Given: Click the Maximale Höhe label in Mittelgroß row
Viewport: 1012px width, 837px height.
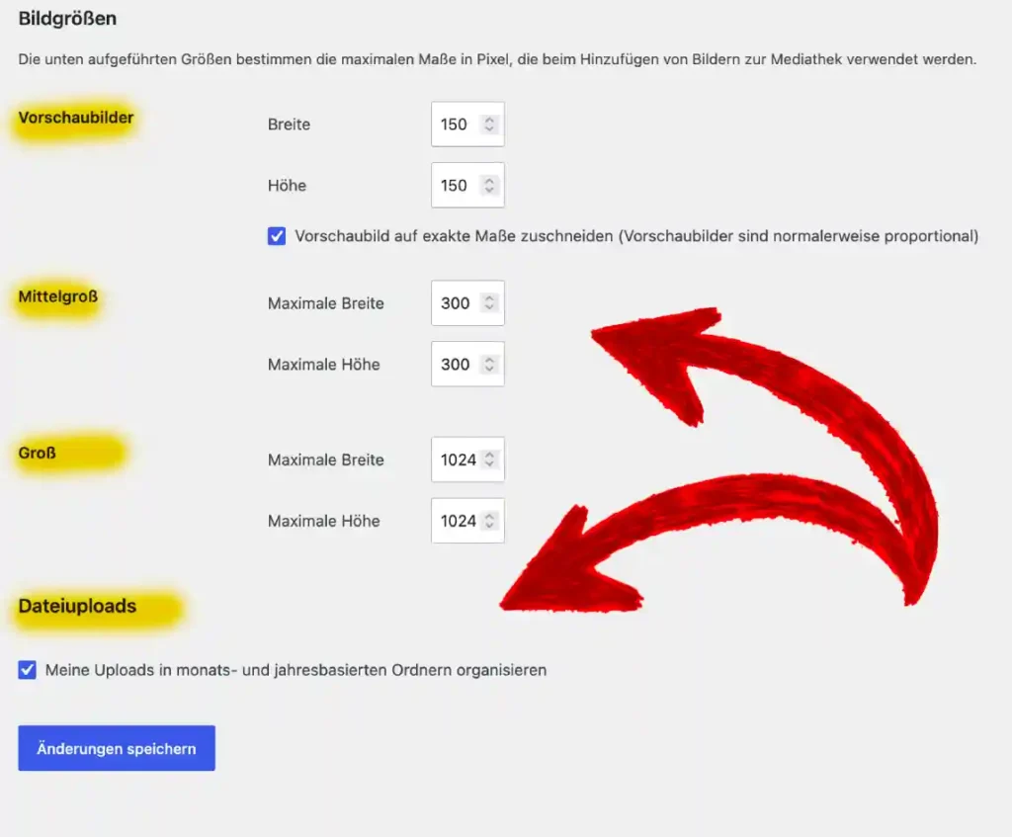Looking at the screenshot, I should point(323,365).
